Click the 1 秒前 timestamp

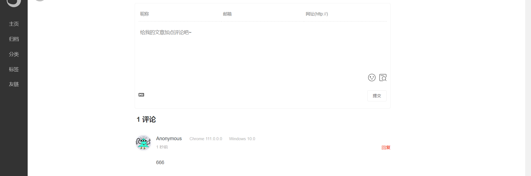162,147
